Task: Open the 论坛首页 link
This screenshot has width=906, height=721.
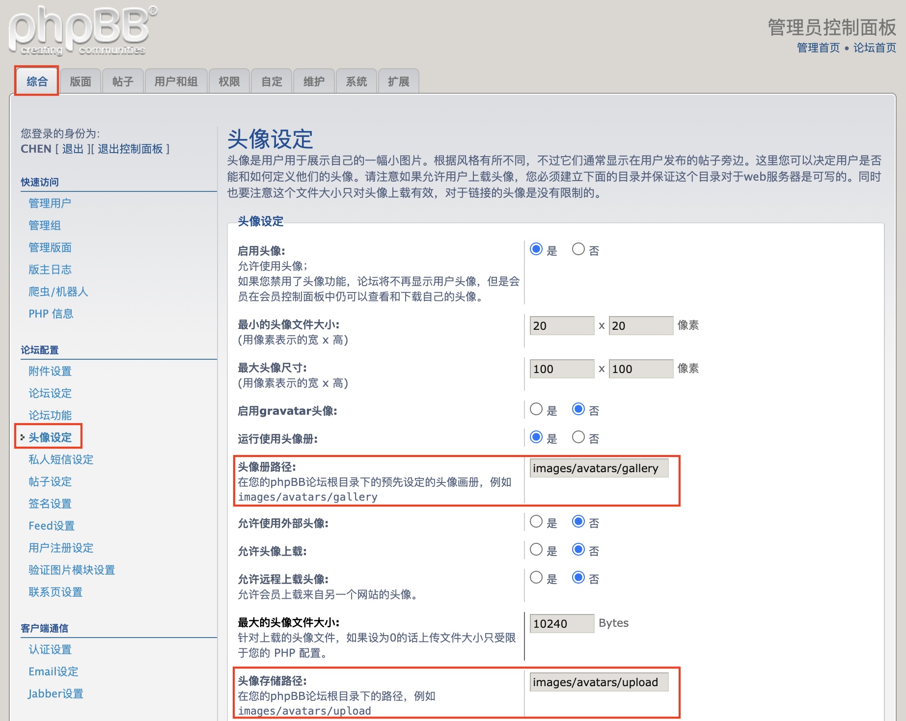Action: [875, 48]
